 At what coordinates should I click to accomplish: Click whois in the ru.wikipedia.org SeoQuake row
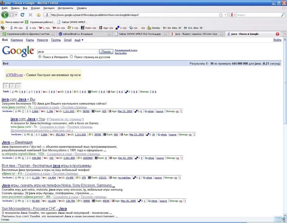pos(151,158)
